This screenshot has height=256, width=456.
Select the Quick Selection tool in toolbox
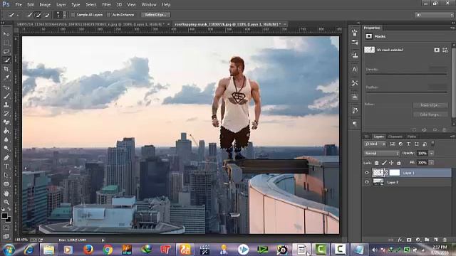6,60
